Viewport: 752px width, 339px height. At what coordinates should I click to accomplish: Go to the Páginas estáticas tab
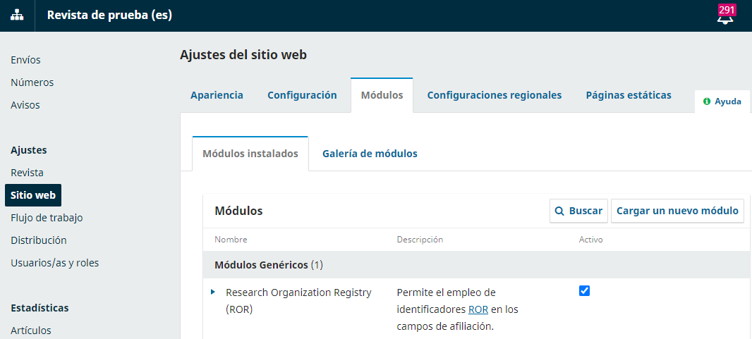628,95
